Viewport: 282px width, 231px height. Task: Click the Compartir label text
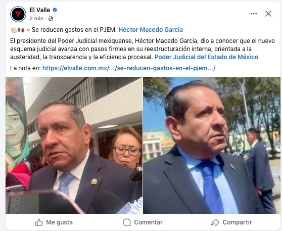(x=237, y=222)
